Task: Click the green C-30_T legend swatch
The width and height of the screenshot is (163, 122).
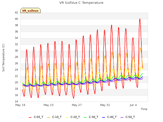Action: 85,117
